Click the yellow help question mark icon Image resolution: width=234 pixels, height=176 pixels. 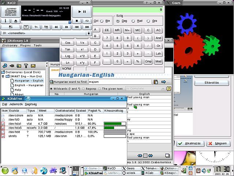[x=169, y=88]
